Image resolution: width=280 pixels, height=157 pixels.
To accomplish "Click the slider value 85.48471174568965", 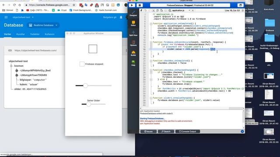I will (x=34, y=89).
